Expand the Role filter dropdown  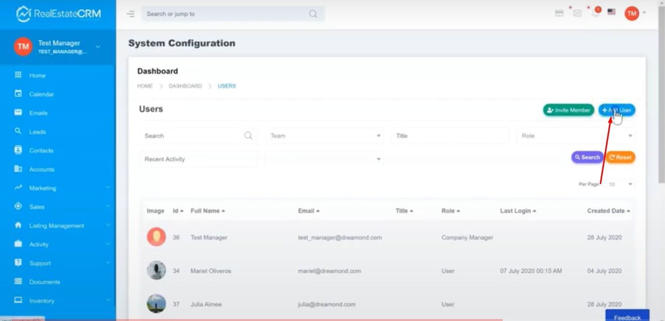click(x=575, y=136)
